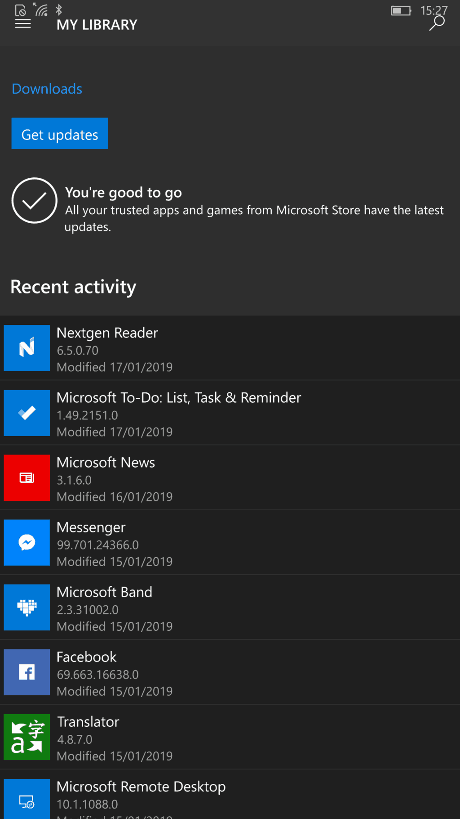Select the Facebook title text
Image resolution: width=460 pixels, height=819 pixels.
coord(87,657)
